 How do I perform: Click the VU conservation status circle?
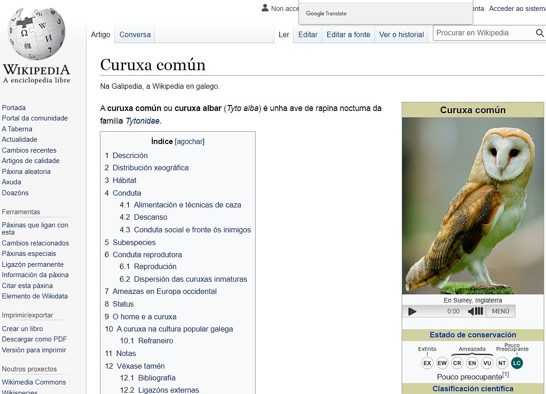coord(487,363)
